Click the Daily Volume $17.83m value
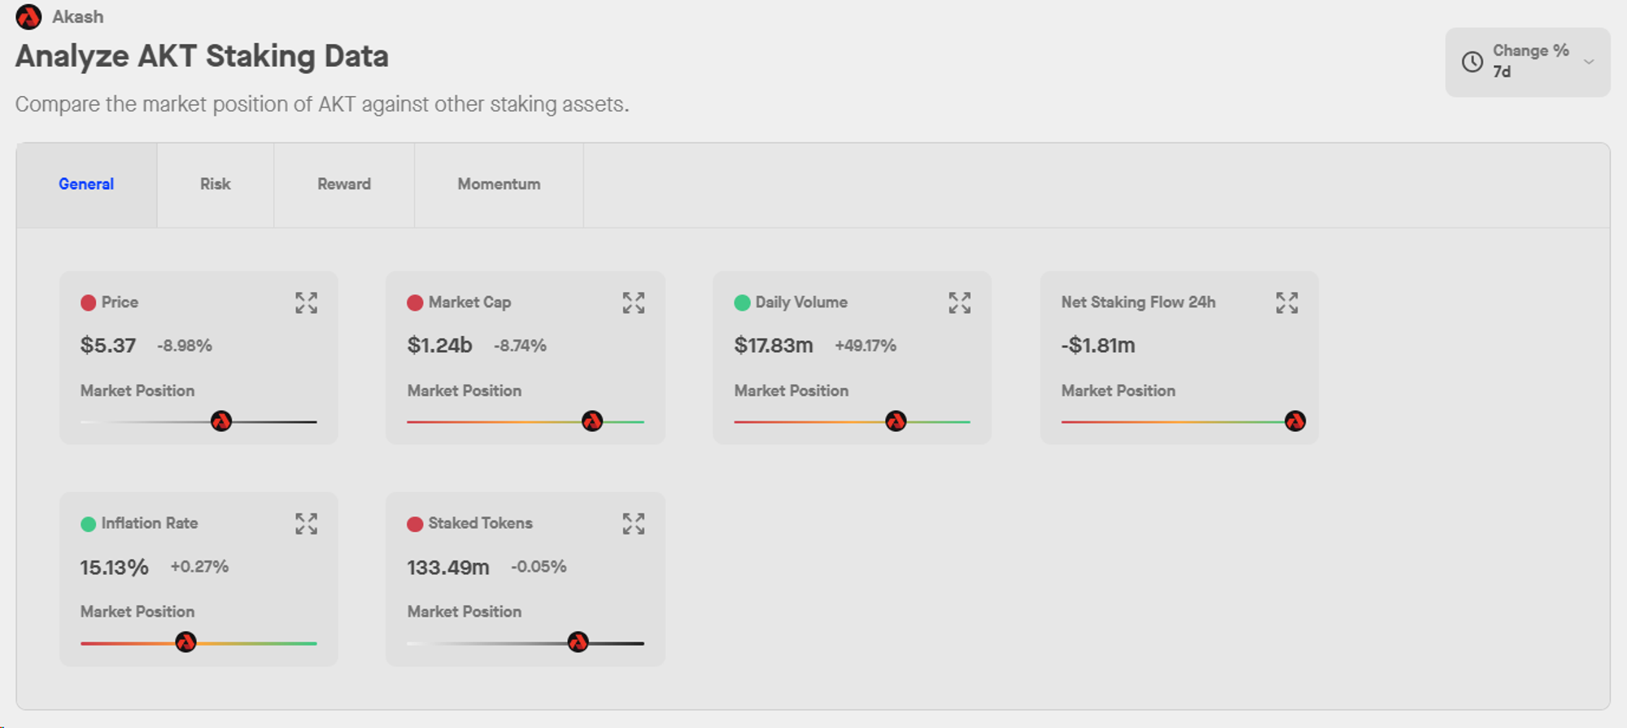Image resolution: width=1627 pixels, height=728 pixels. pos(774,346)
